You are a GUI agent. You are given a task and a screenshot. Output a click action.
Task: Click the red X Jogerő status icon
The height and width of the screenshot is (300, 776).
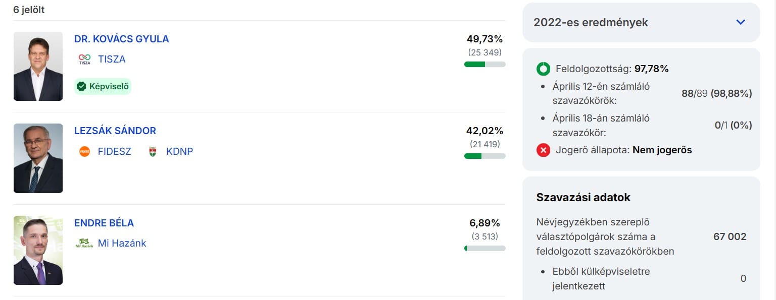click(543, 150)
